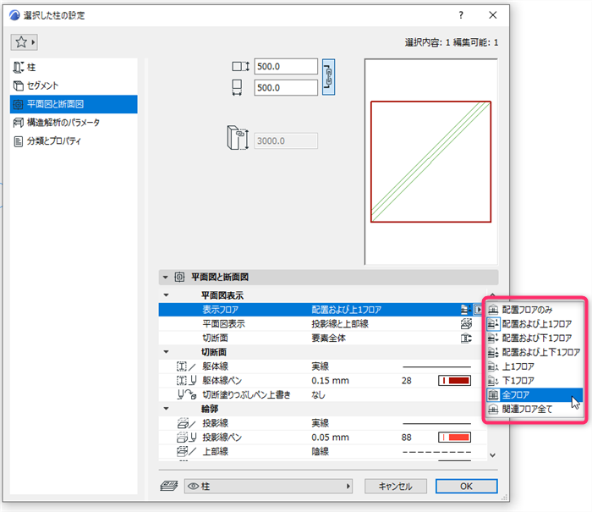Open the 柱 layer dropdown
592x512 pixels.
tap(268, 486)
